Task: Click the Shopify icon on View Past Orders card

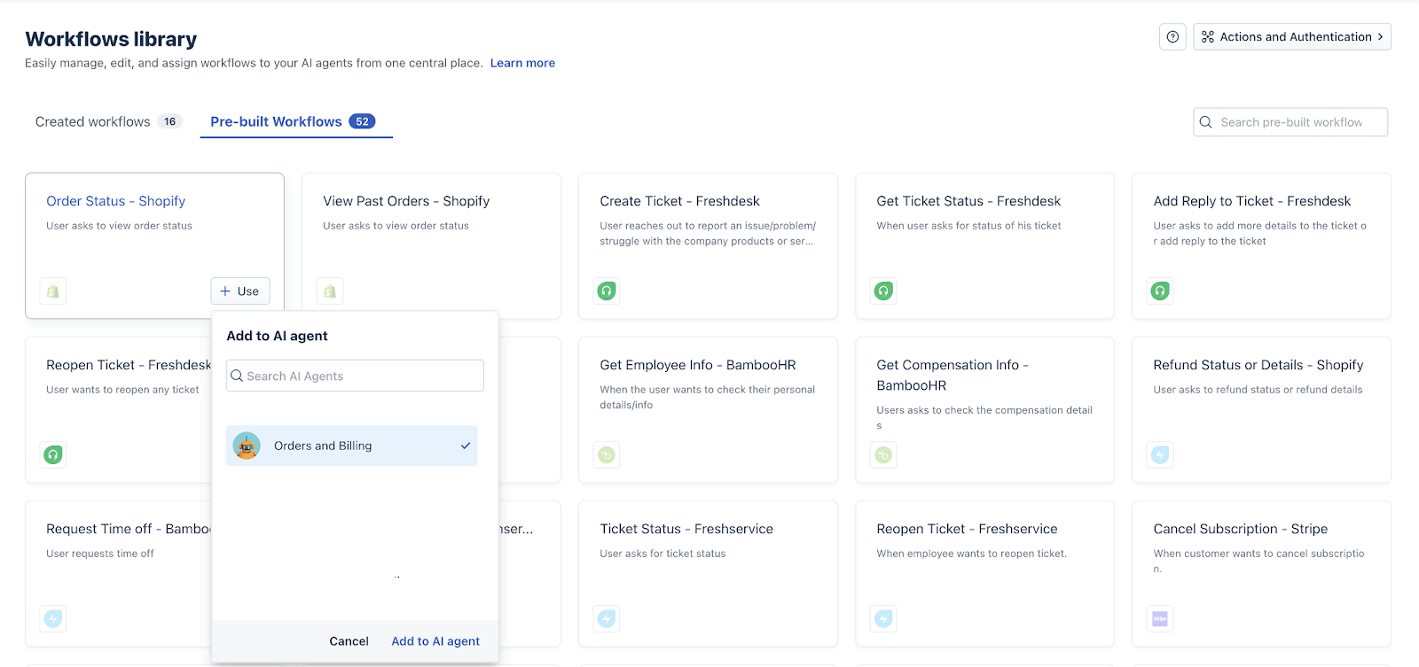Action: coord(330,291)
